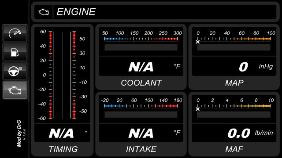Open the steering wheel page
The height and width of the screenshot is (158, 282).
coord(15,71)
